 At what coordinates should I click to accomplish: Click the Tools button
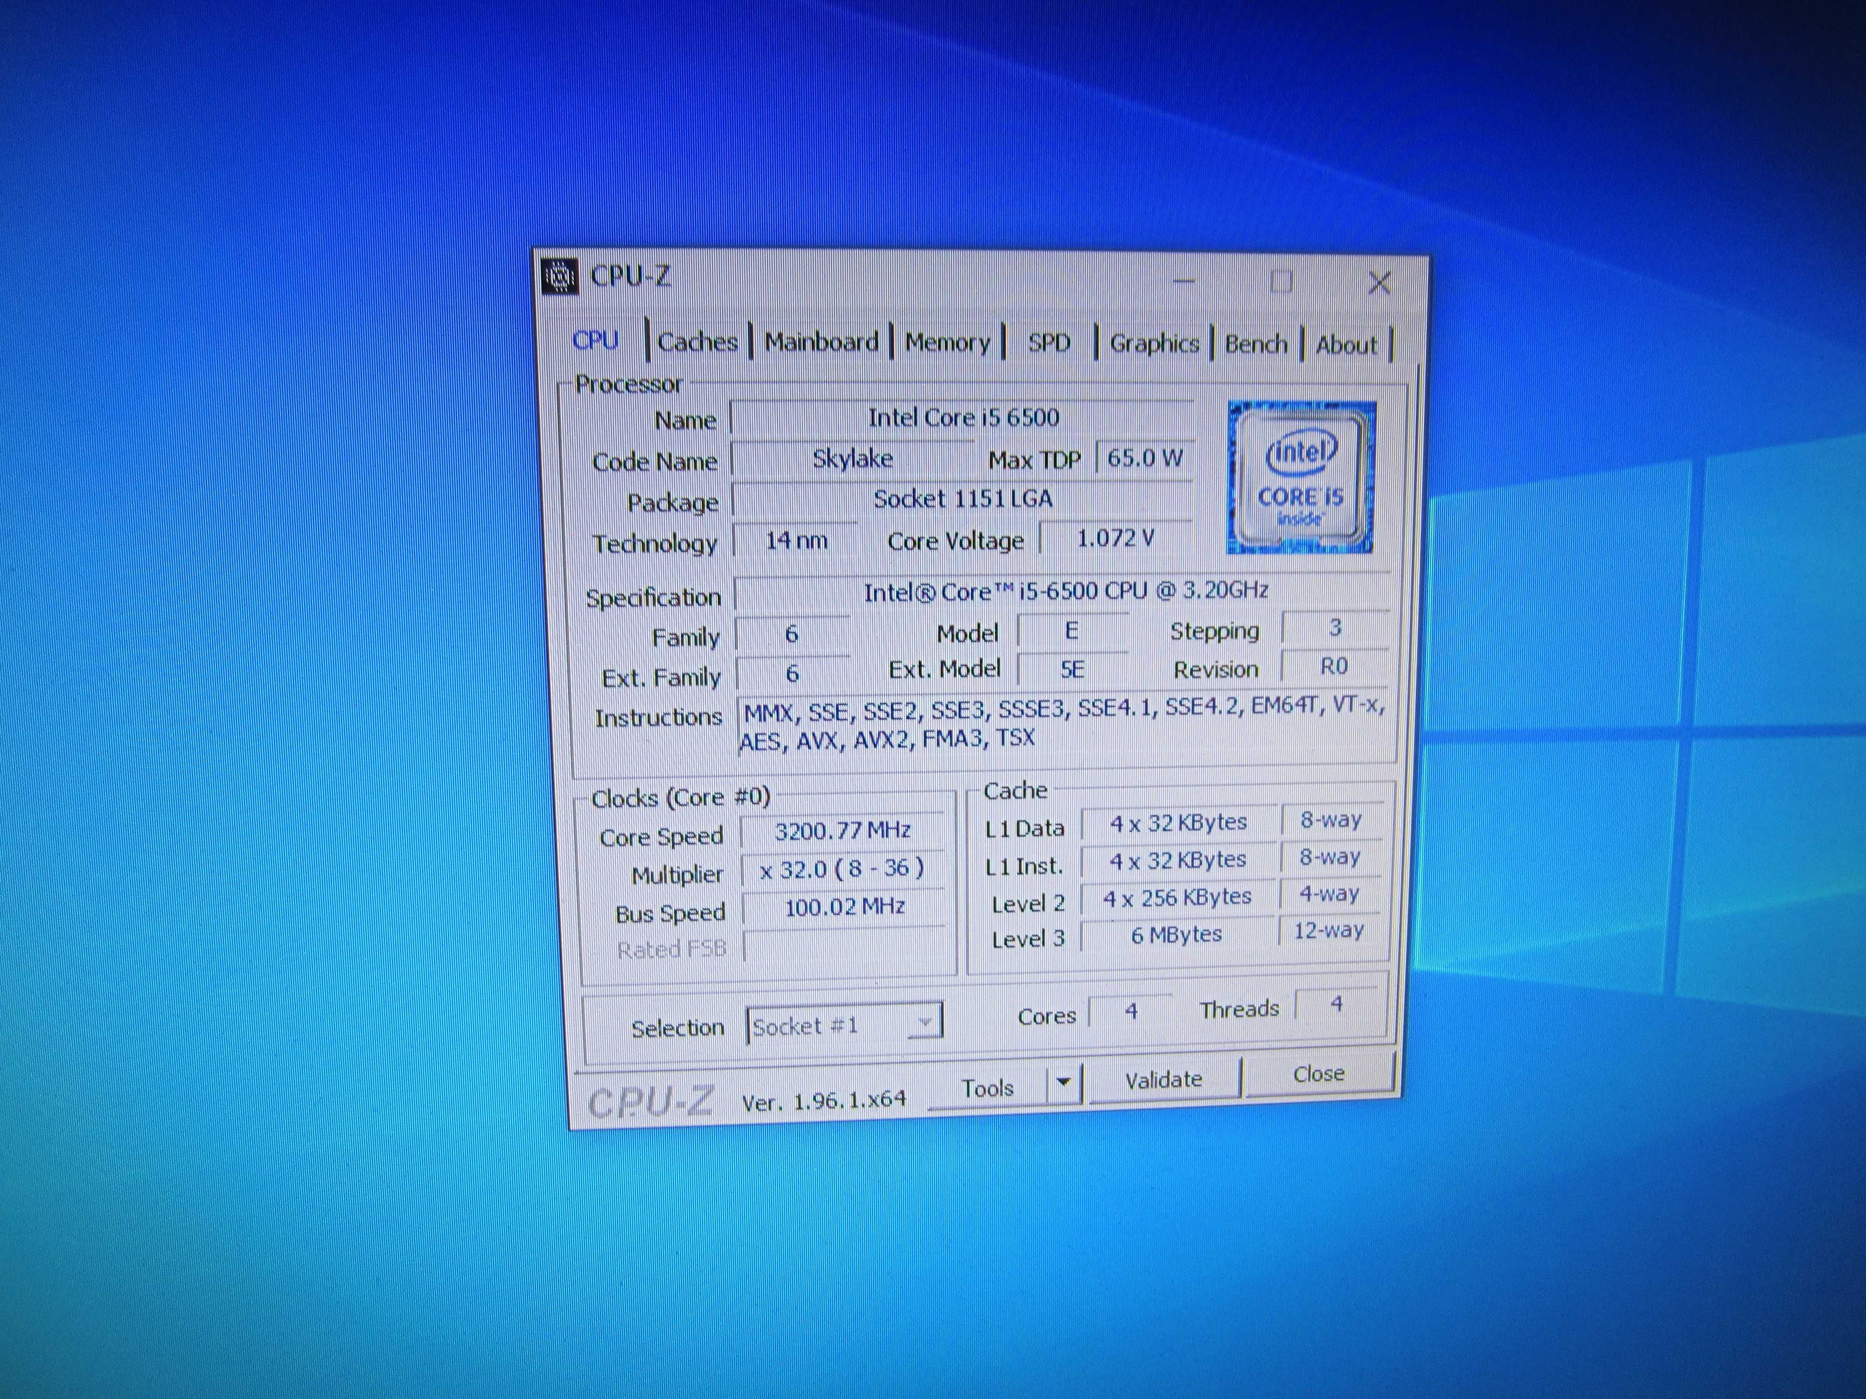pos(987,1088)
